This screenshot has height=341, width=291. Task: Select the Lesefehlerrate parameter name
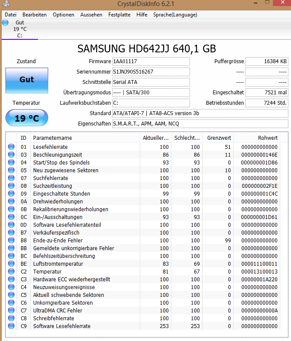click(x=51, y=147)
